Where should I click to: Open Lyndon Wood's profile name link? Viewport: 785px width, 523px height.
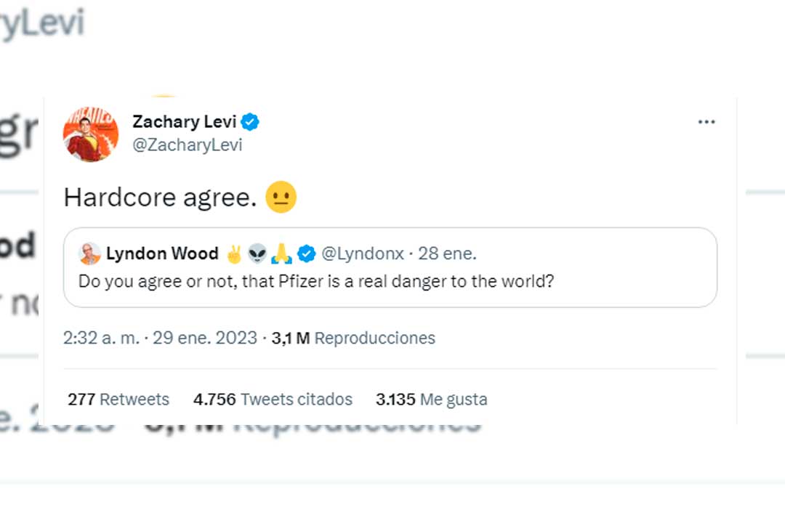pyautogui.click(x=162, y=254)
